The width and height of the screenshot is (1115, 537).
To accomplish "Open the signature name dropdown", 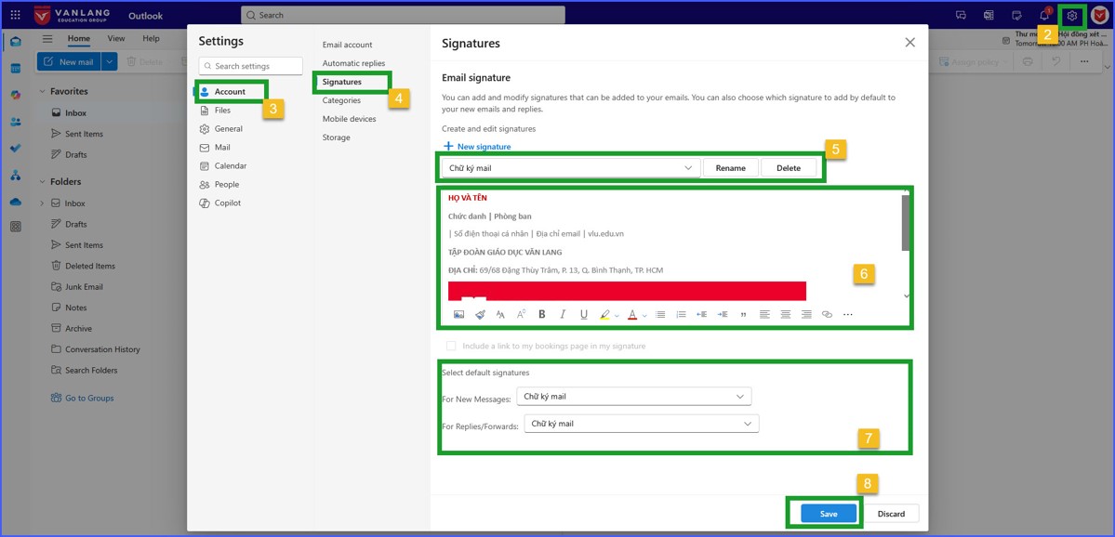I will (571, 168).
